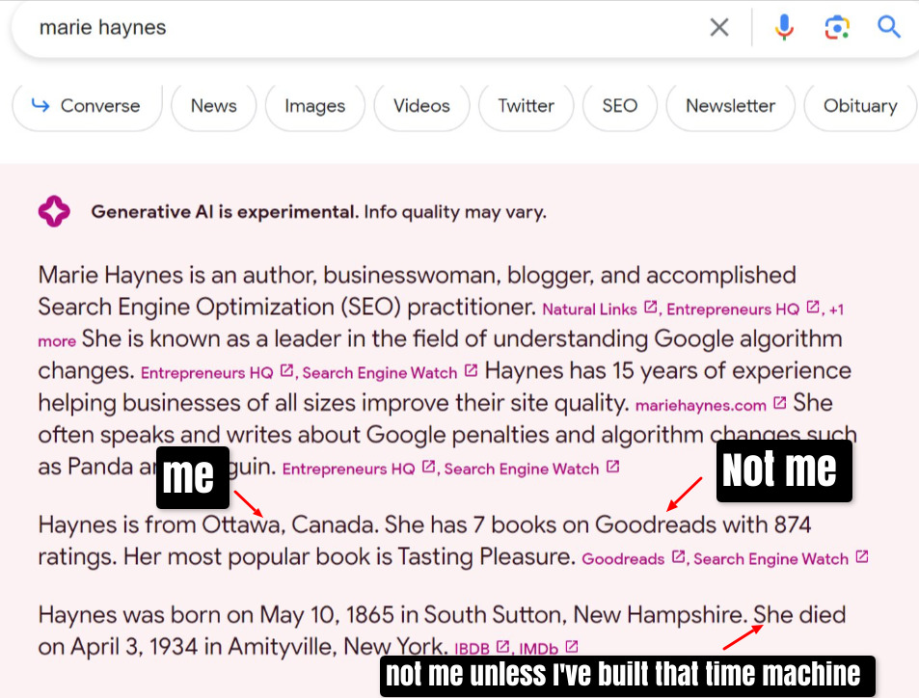
Task: Select the Converse filter chip
Action: coord(87,106)
